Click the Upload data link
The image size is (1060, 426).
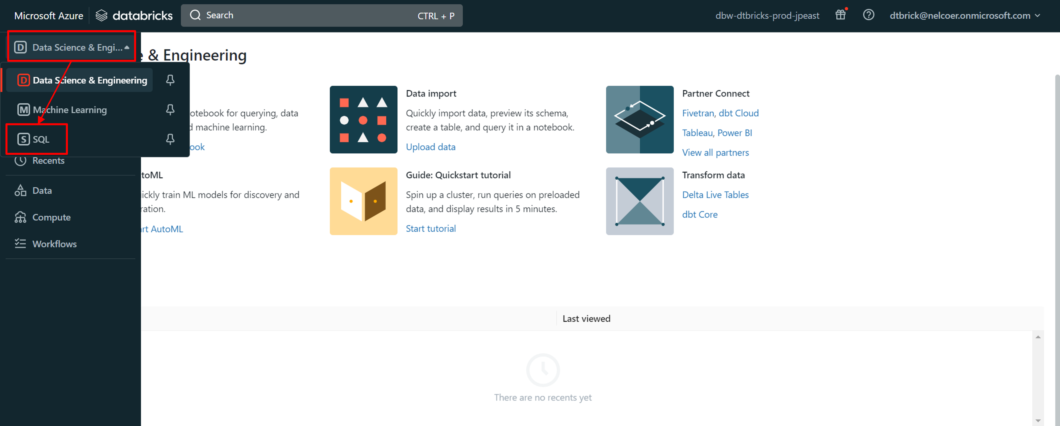(430, 147)
